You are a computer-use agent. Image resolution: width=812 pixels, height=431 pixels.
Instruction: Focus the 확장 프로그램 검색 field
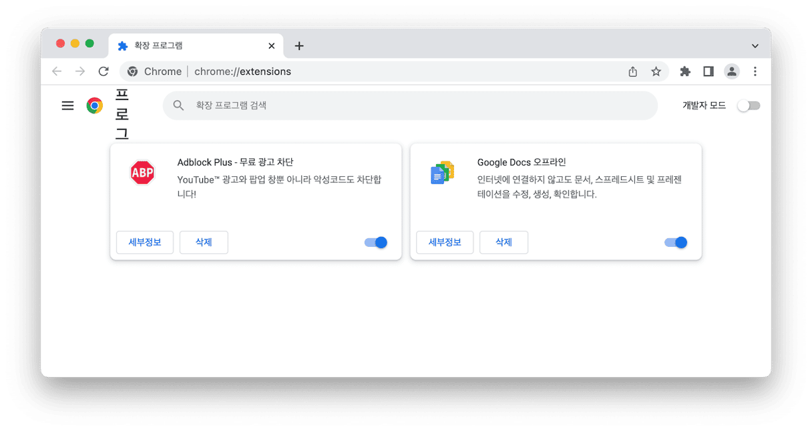pos(410,105)
